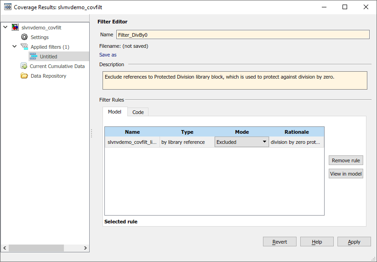The image size is (377, 262).
Task: Click the Current Cumulative Data icon
Action: 24,66
